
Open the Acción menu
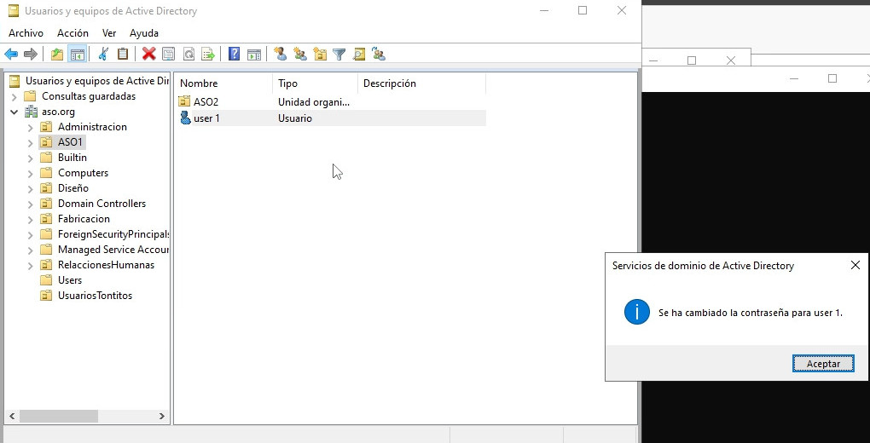(x=72, y=33)
